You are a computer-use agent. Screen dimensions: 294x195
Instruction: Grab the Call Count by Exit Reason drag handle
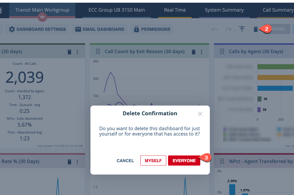click(98, 51)
